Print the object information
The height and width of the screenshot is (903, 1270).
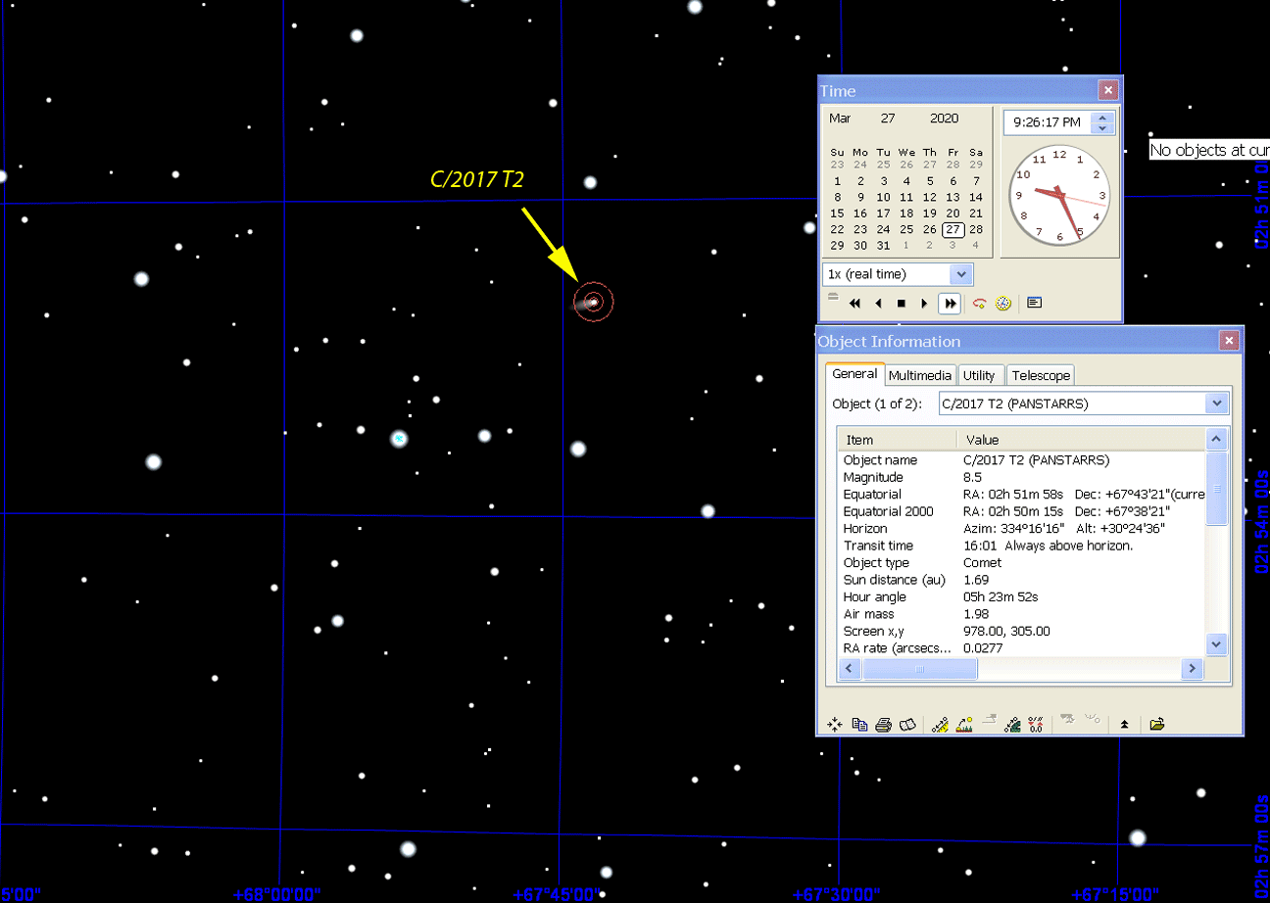883,725
